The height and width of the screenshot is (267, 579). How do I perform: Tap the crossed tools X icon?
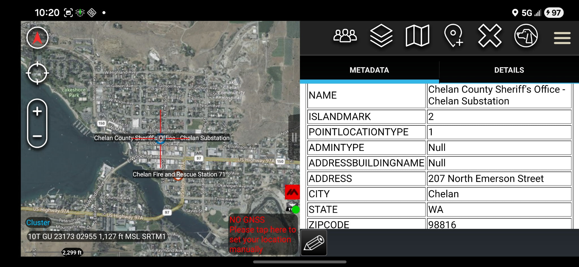click(490, 36)
